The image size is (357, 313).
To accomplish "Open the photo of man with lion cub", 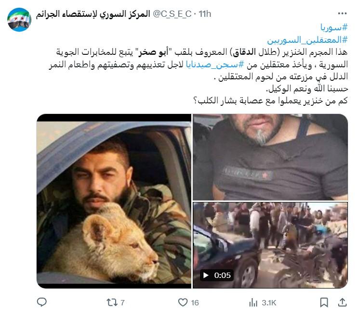I will pos(114,201).
